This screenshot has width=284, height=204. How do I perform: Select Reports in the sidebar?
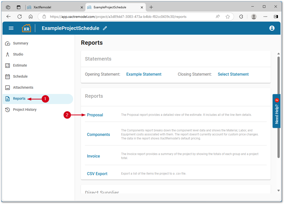point(19,98)
